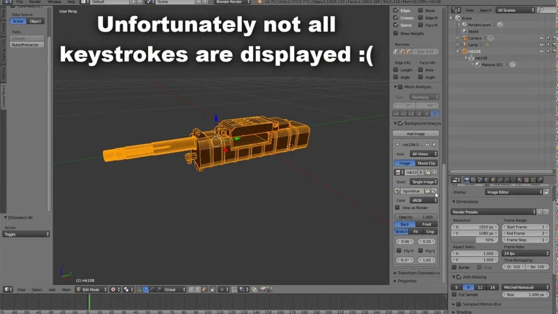Enable the Flip H checkbox
The height and width of the screenshot is (314, 558).
[399, 251]
